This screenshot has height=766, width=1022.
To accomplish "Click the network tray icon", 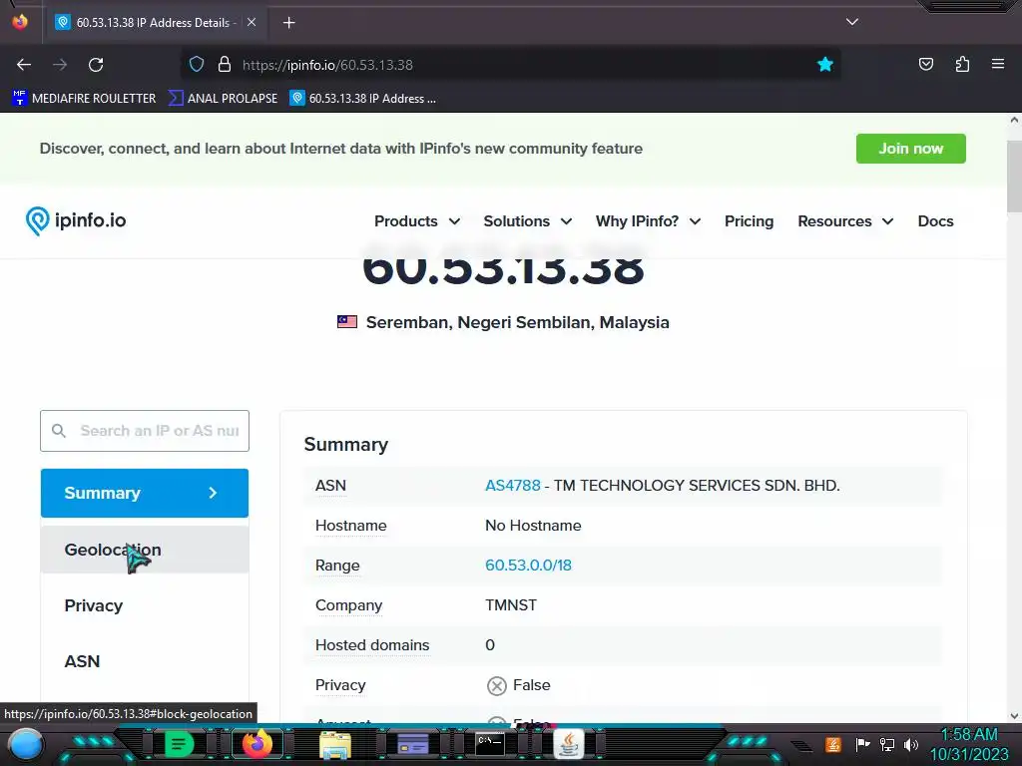I will (x=887, y=744).
